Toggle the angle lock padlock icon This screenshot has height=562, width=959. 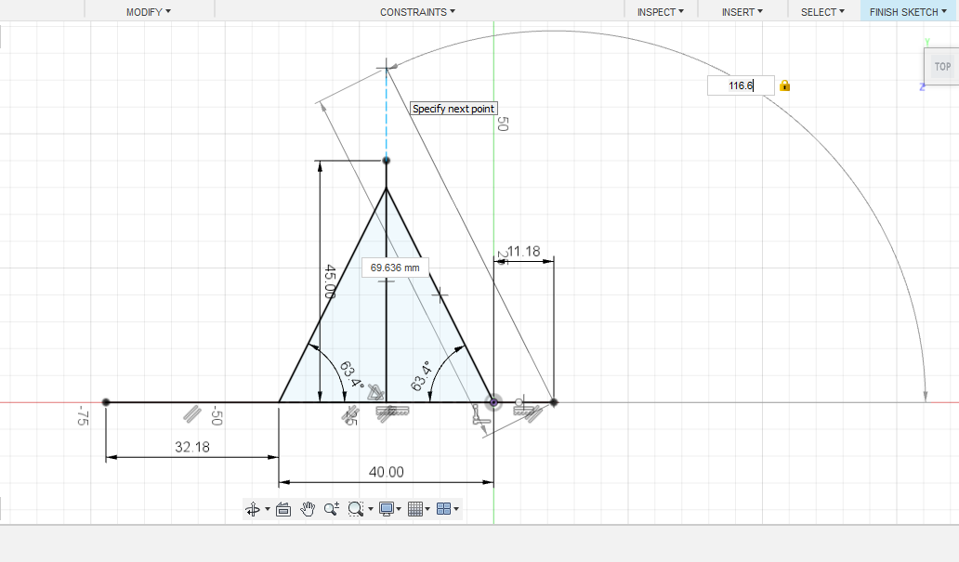pyautogui.click(x=784, y=85)
